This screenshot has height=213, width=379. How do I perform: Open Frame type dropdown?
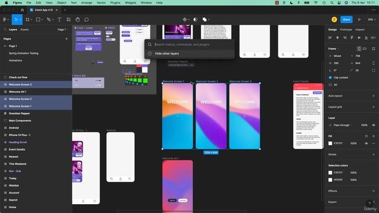coord(333,49)
